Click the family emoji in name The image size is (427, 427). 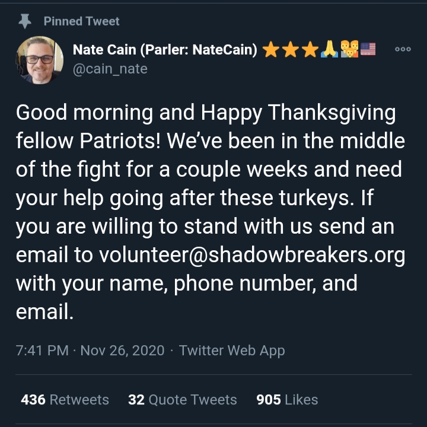pos(349,49)
